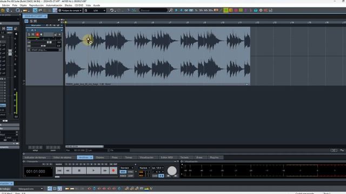Open the mixer icon at toolbar's right end
Image resolution: width=346 pixels, height=194 pixels.
coord(270,10)
